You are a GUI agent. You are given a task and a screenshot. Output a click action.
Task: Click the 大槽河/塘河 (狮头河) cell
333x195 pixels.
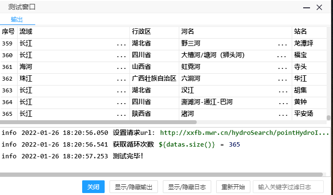(213, 55)
